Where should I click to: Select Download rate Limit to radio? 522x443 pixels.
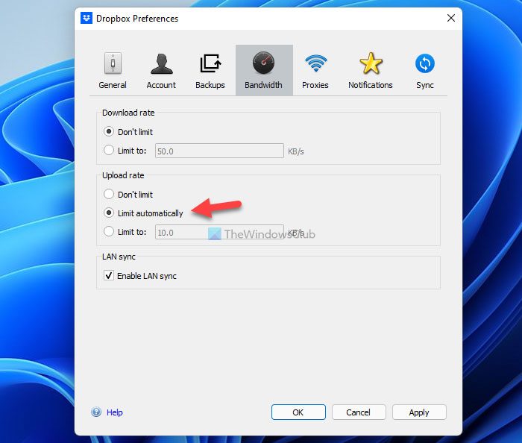109,150
